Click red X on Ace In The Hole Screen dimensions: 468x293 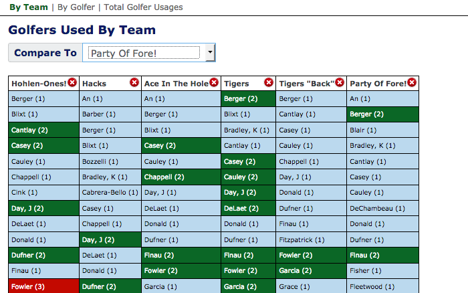(x=214, y=83)
